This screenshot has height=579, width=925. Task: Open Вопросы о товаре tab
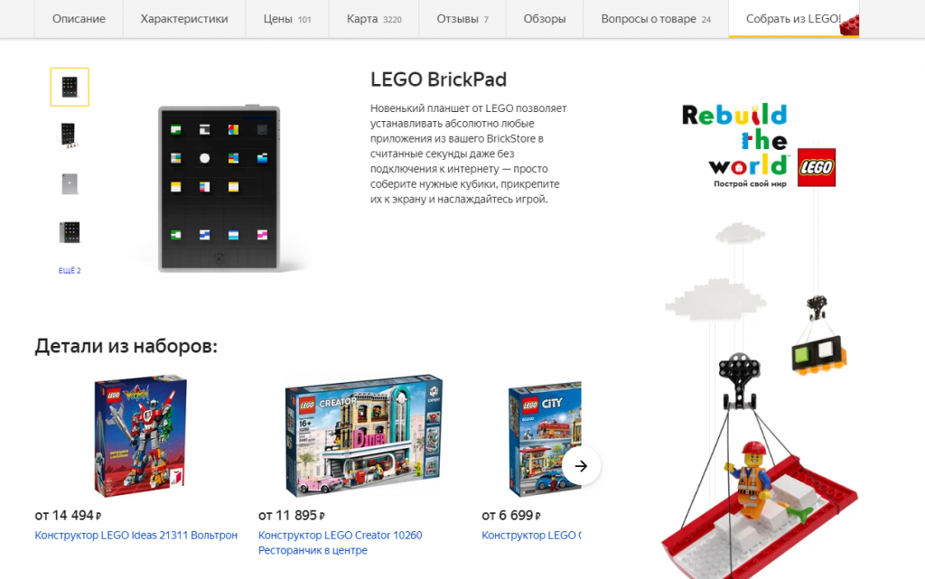coord(656,19)
